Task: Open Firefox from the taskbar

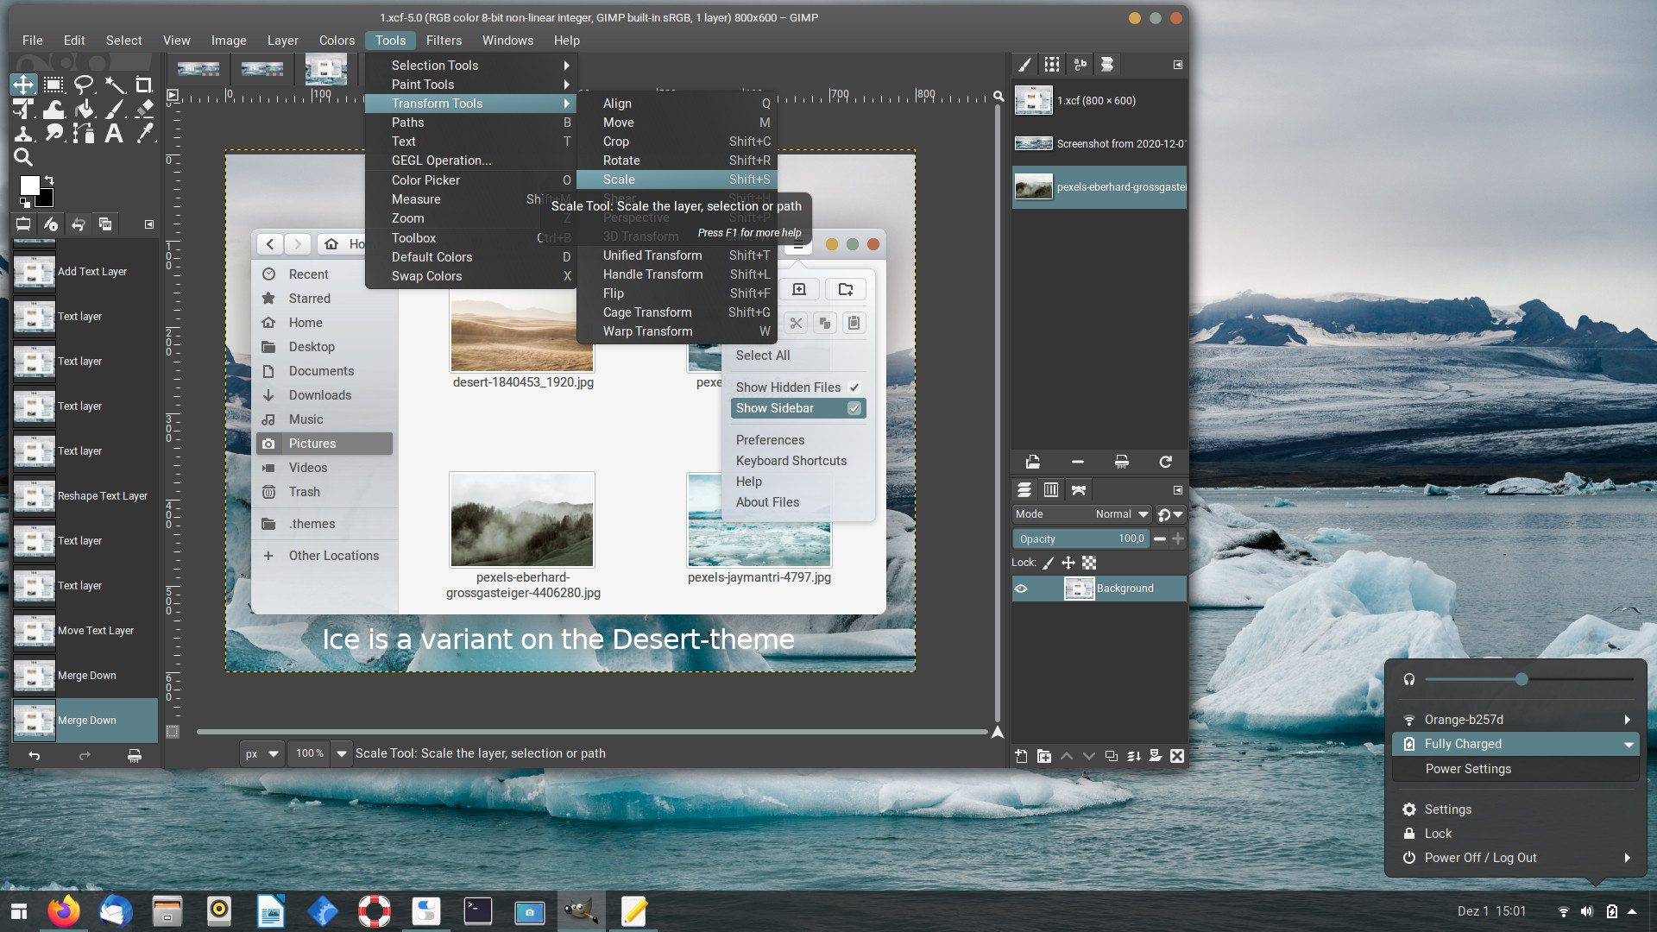Action: [x=63, y=911]
